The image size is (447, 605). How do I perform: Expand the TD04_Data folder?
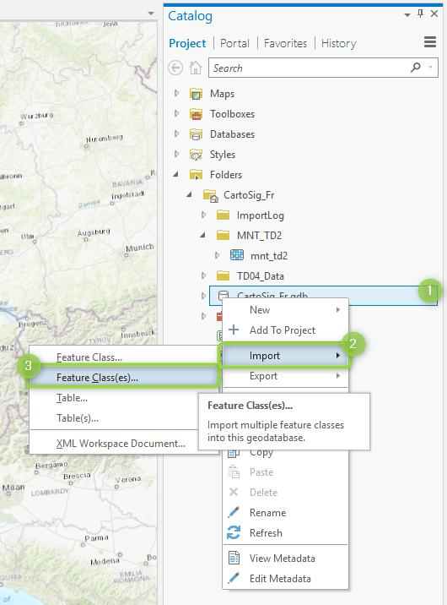[203, 275]
